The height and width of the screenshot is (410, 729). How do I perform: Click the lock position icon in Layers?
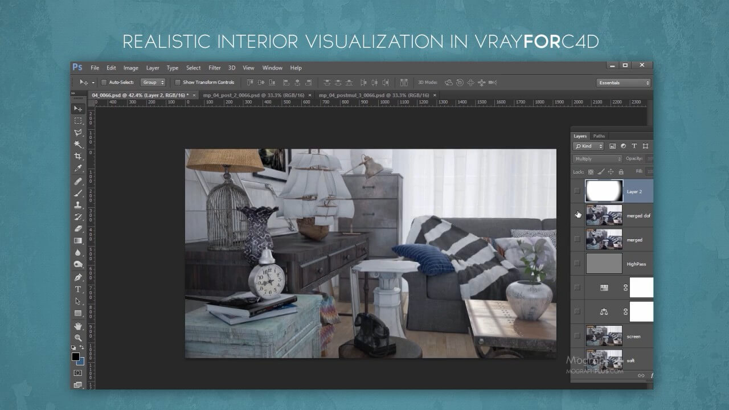pyautogui.click(x=611, y=171)
